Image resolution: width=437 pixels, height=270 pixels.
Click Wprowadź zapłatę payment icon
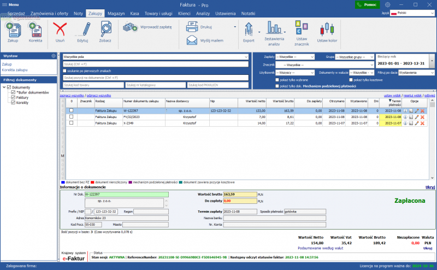[130, 26]
